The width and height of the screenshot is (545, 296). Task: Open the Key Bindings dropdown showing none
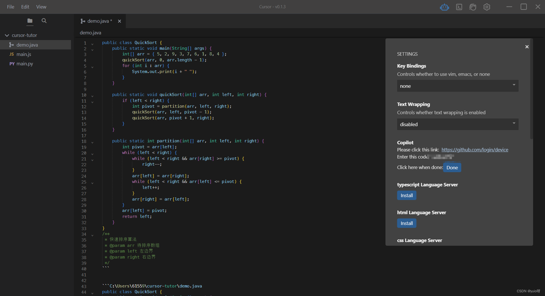tap(458, 86)
